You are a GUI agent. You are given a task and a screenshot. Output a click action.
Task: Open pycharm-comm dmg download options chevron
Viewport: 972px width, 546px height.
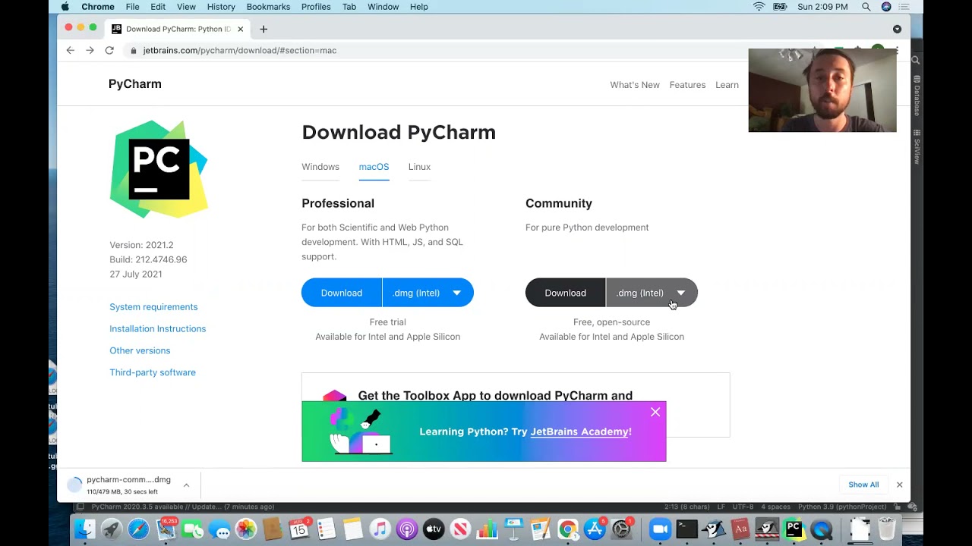186,485
